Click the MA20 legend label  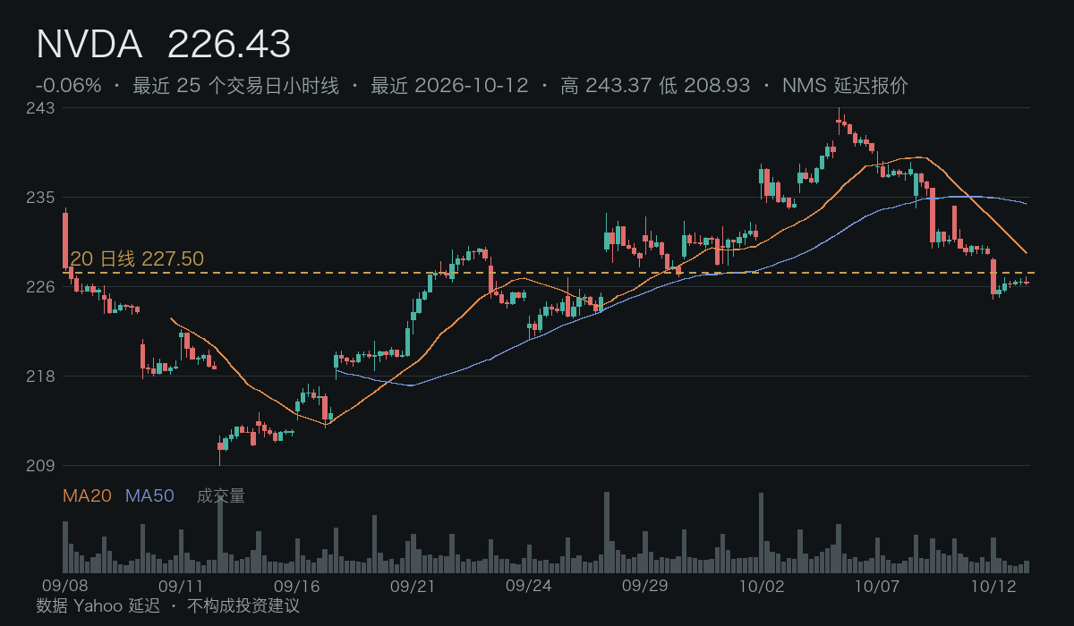[87, 495]
